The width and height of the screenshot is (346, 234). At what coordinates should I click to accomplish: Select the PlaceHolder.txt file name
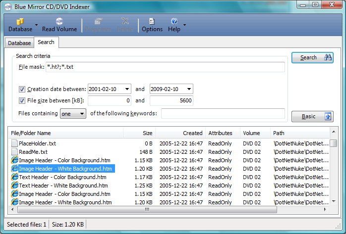click(x=38, y=143)
